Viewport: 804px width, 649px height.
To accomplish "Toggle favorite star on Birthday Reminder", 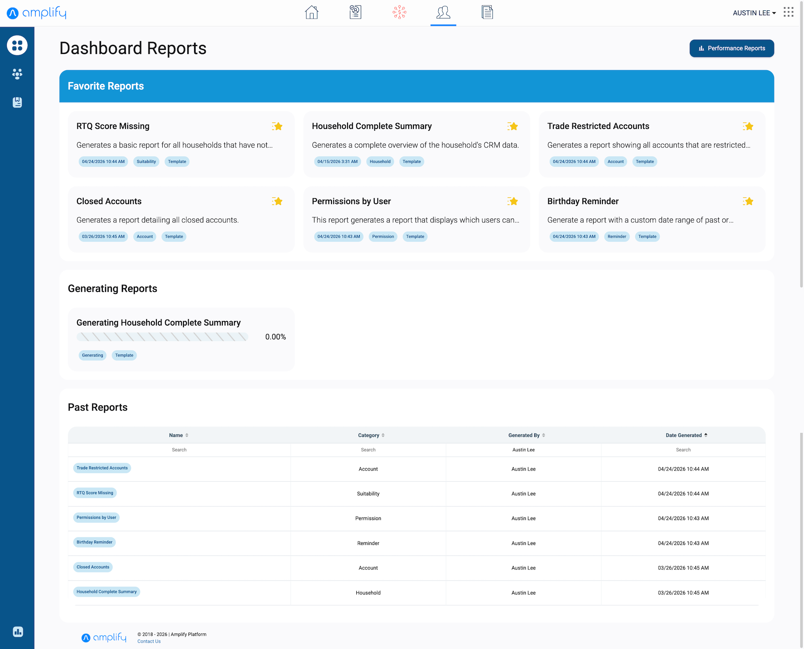I will coord(748,201).
